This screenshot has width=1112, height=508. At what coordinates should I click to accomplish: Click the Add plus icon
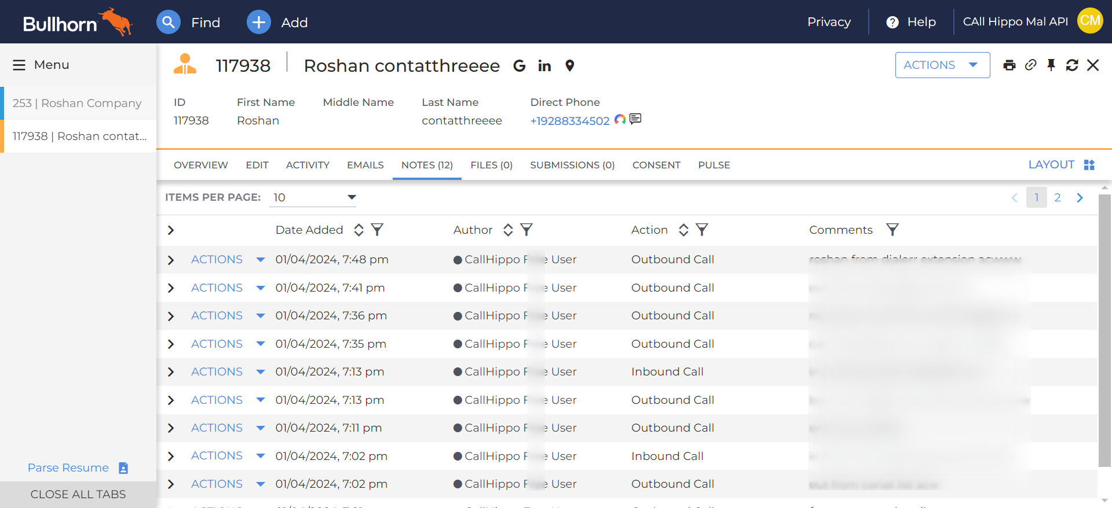coord(259,22)
